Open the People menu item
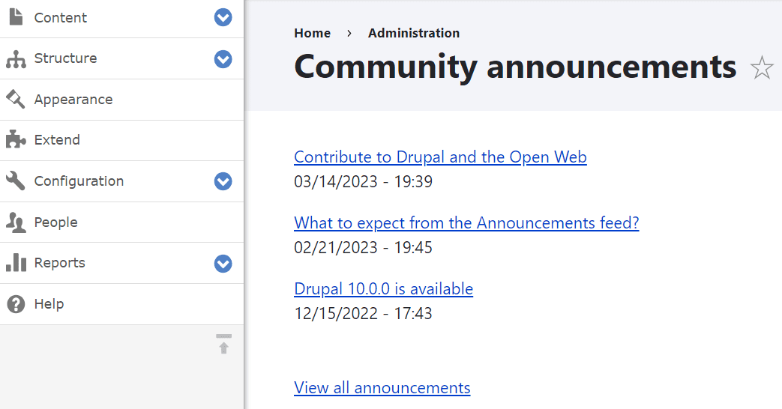The image size is (782, 409). (55, 222)
